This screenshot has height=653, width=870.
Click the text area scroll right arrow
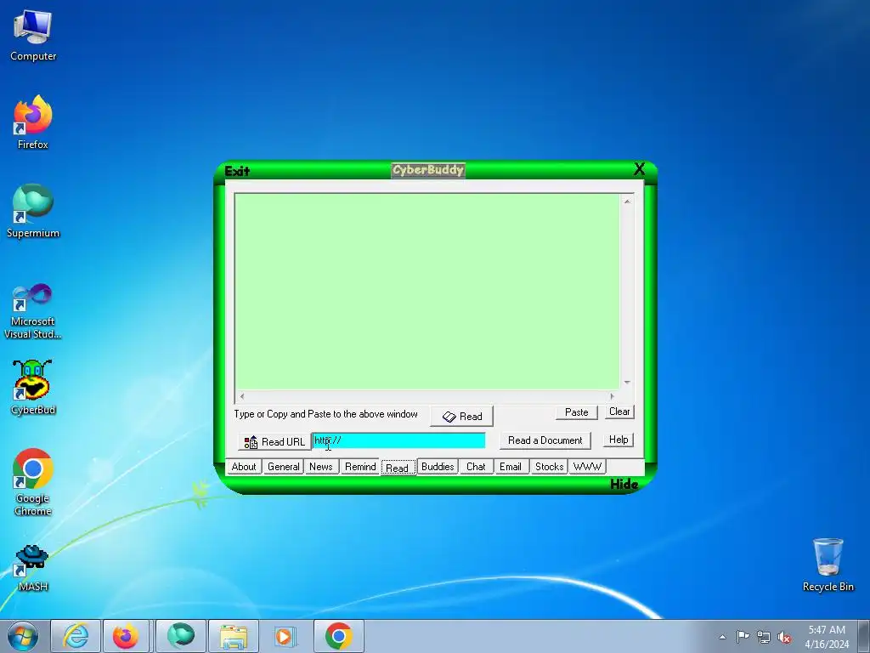[612, 396]
